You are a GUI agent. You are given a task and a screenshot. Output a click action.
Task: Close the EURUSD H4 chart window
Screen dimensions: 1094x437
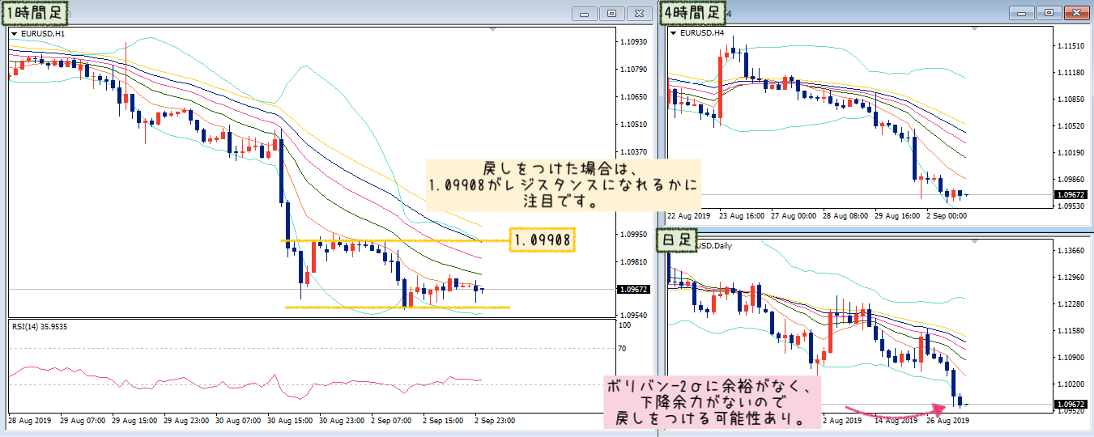point(1077,13)
